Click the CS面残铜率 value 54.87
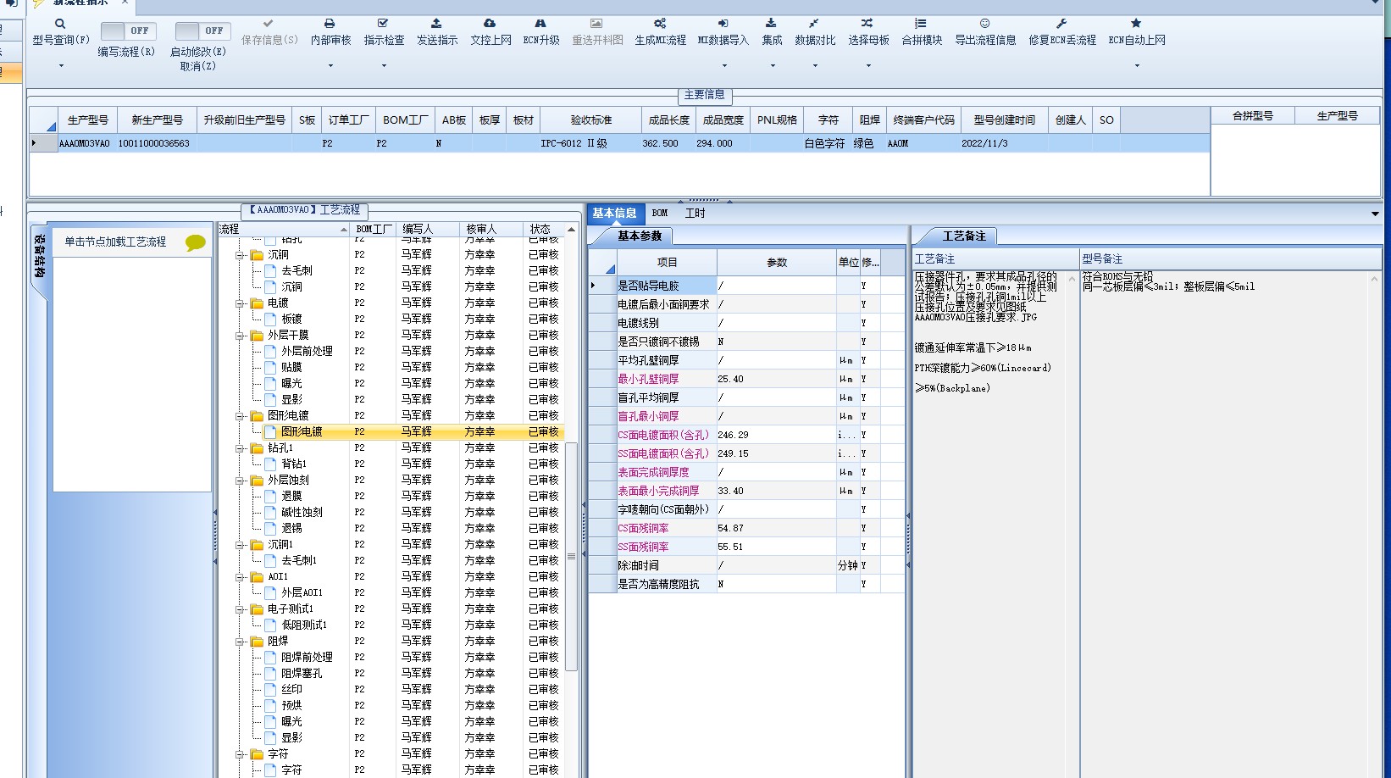Viewport: 1391px width, 778px height. pyautogui.click(x=776, y=528)
